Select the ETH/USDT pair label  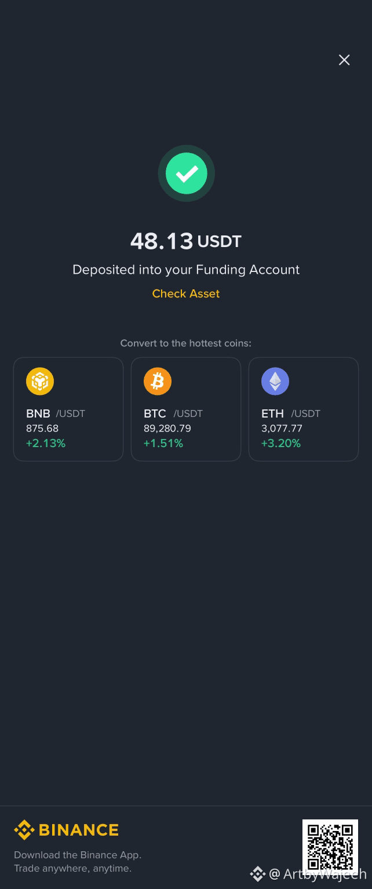291,413
